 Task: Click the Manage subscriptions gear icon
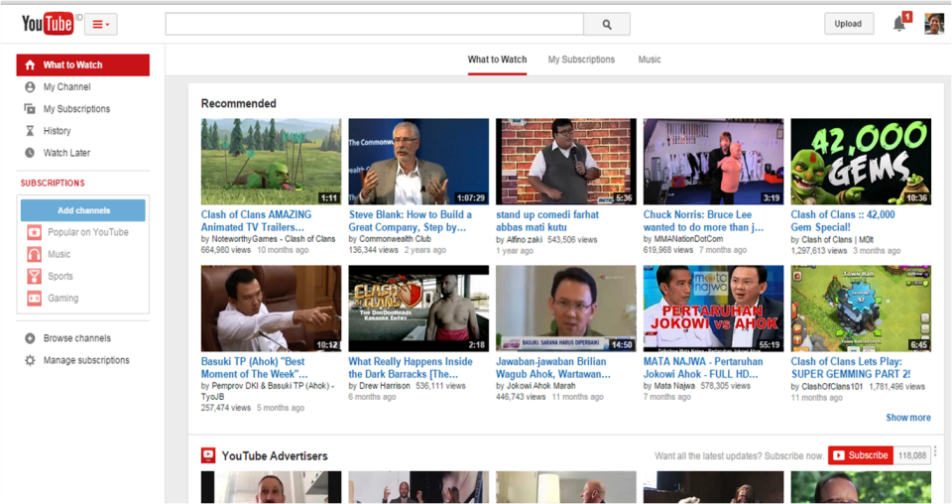(30, 360)
